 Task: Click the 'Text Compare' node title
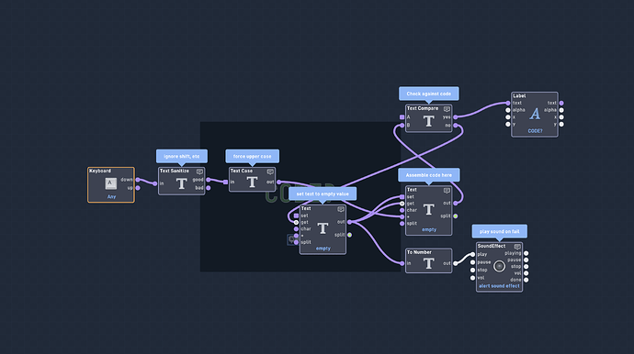click(423, 108)
